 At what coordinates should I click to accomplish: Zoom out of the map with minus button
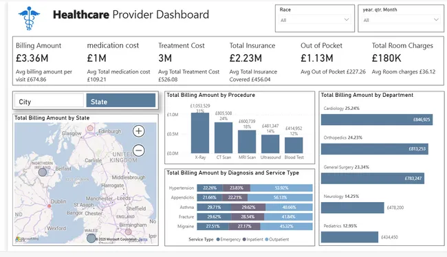tap(138, 150)
